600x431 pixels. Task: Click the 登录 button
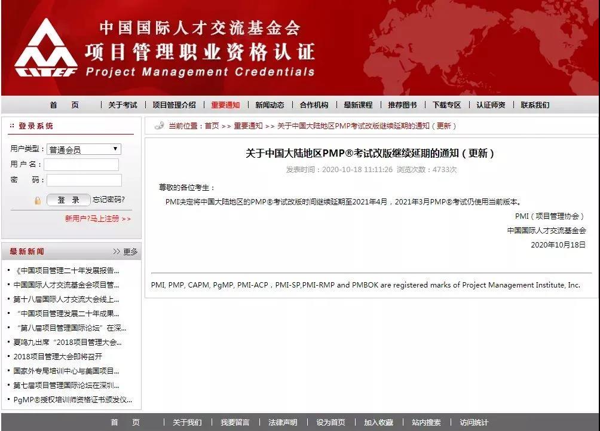pos(69,200)
